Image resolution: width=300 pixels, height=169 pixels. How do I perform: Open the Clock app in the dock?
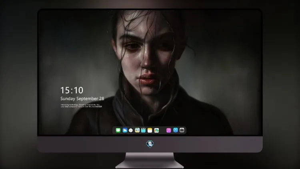pyautogui.click(x=131, y=130)
